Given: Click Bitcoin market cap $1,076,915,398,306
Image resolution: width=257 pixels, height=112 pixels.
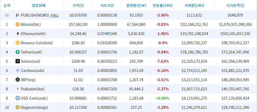Looking at the screenshot, I should tap(235, 25).
